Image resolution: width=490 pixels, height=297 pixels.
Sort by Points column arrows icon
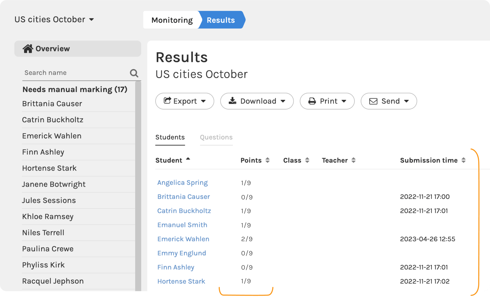pyautogui.click(x=267, y=160)
